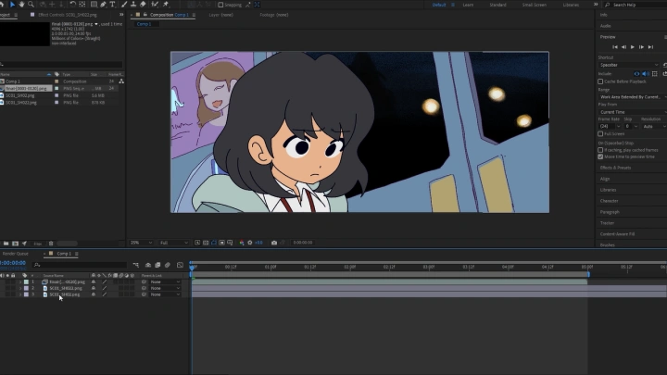Select the Learn workspace
The image size is (667, 375).
pos(468,5)
